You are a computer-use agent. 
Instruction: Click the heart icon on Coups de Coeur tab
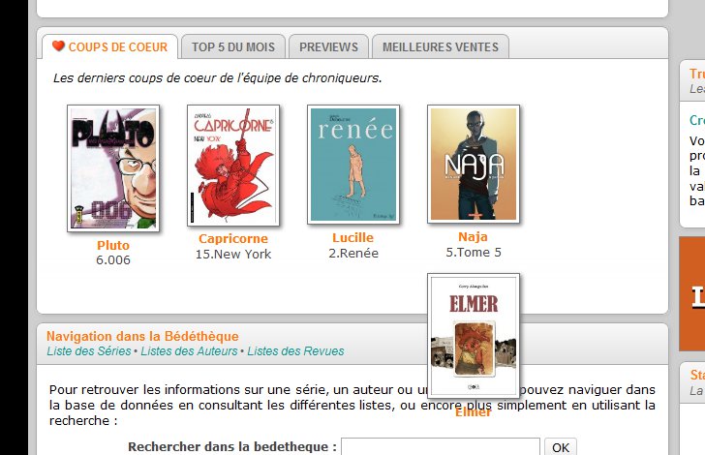[x=58, y=45]
